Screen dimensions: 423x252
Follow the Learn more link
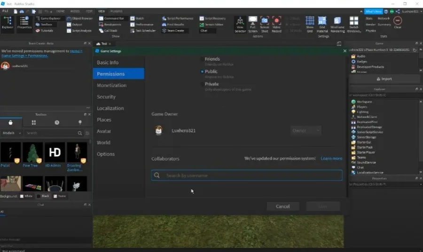pyautogui.click(x=331, y=158)
